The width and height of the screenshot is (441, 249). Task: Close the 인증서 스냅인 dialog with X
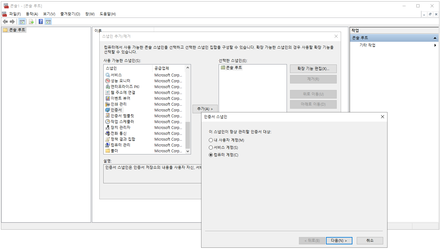[x=383, y=117]
